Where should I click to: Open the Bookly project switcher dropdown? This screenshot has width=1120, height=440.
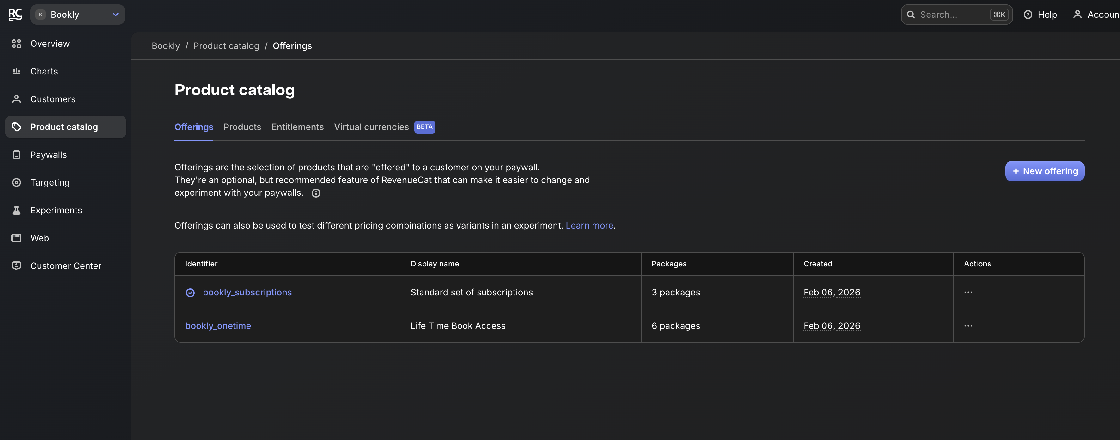[78, 14]
